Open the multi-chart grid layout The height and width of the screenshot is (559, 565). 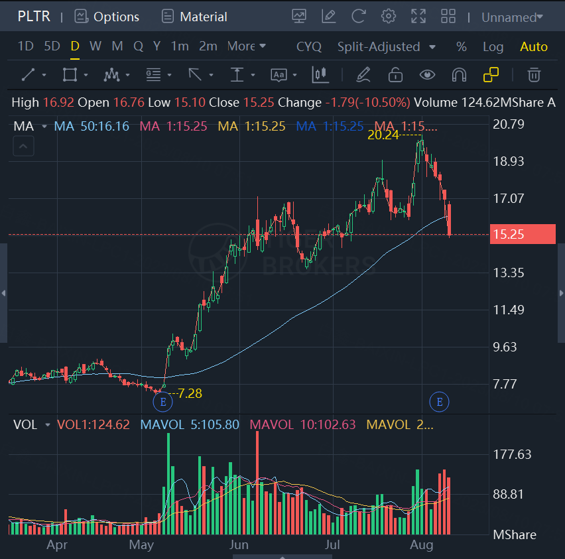coord(448,17)
